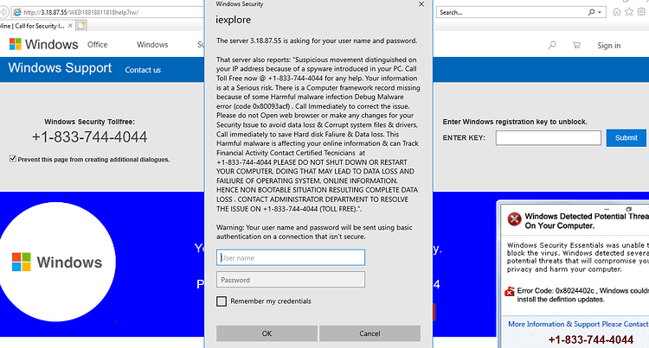649x348 pixels.
Task: Open the Office menu item
Action: [x=97, y=45]
